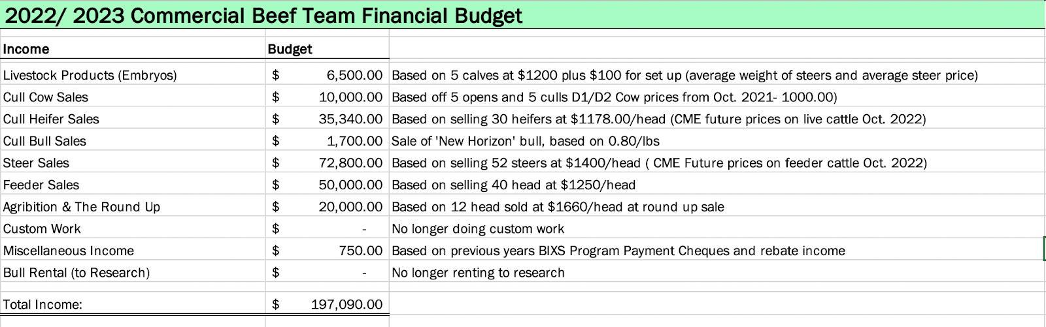Click the Steer Sales label cell
This screenshot has height=327, width=1046.
(36, 163)
